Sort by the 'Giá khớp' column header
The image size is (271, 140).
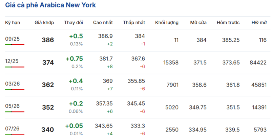click(44, 23)
